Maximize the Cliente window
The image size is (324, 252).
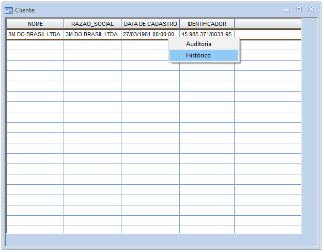[299, 9]
